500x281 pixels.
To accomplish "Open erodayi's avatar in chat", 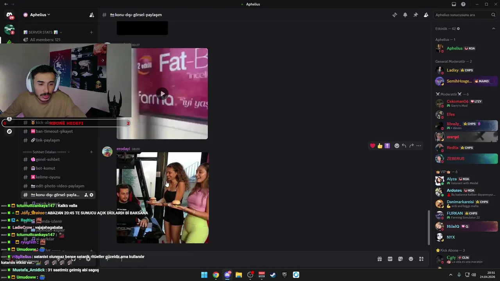I will coord(107,151).
